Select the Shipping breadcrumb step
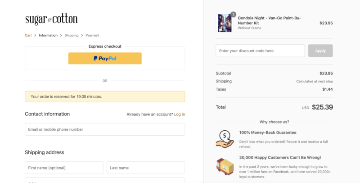Image resolution: width=360 pixels, height=183 pixels. pyautogui.click(x=71, y=35)
